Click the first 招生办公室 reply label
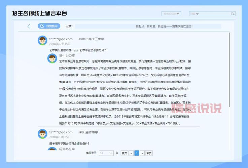This screenshot has height=168, width=248. pos(67,55)
